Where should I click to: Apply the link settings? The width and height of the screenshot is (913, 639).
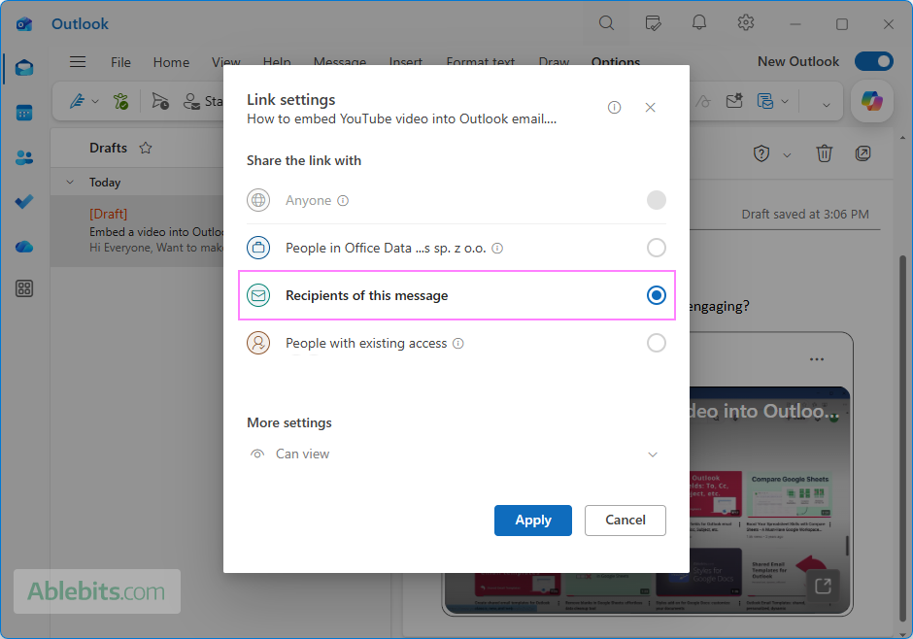(x=533, y=521)
